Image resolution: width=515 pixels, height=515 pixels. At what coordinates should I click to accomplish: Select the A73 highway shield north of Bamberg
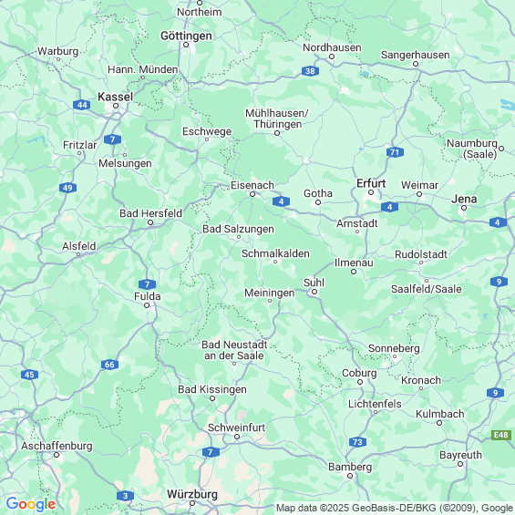pyautogui.click(x=357, y=442)
